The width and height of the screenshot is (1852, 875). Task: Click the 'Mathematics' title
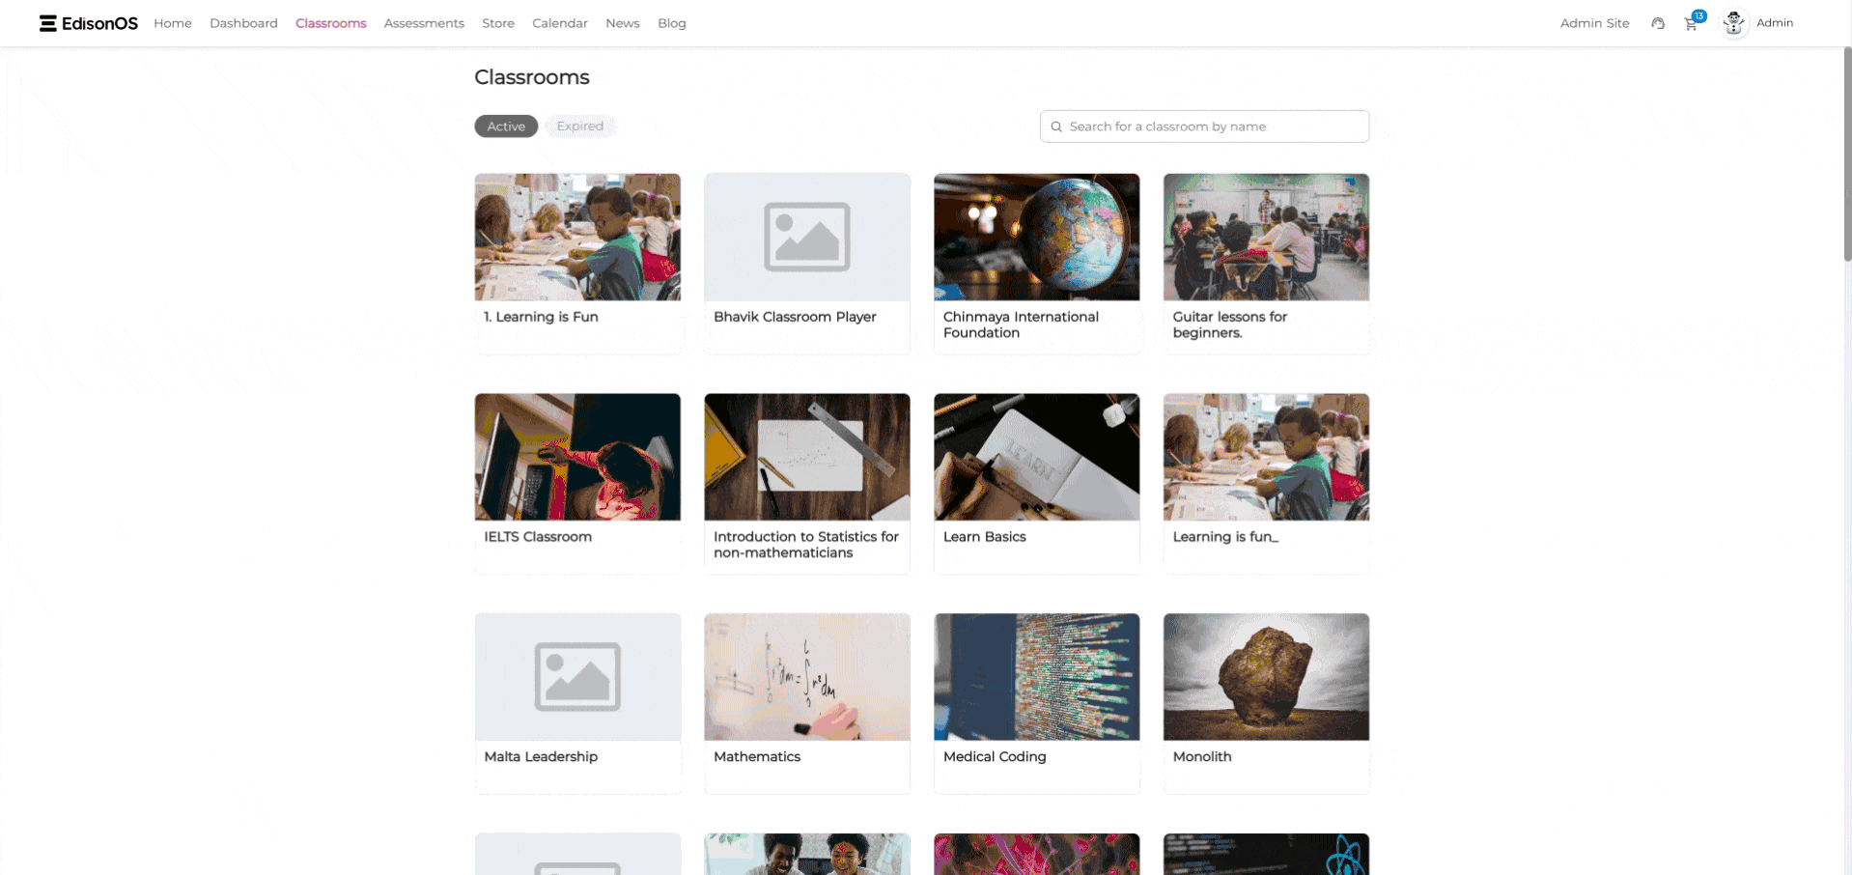click(757, 757)
